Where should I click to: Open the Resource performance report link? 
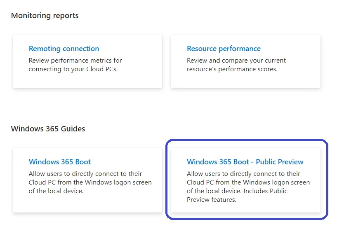[224, 49]
